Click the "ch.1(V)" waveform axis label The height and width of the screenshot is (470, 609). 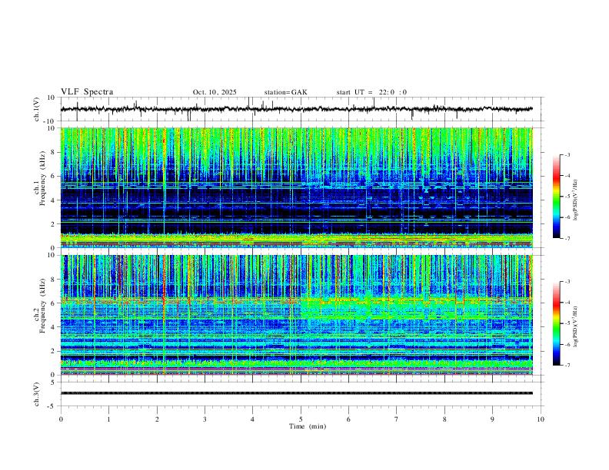(x=37, y=109)
